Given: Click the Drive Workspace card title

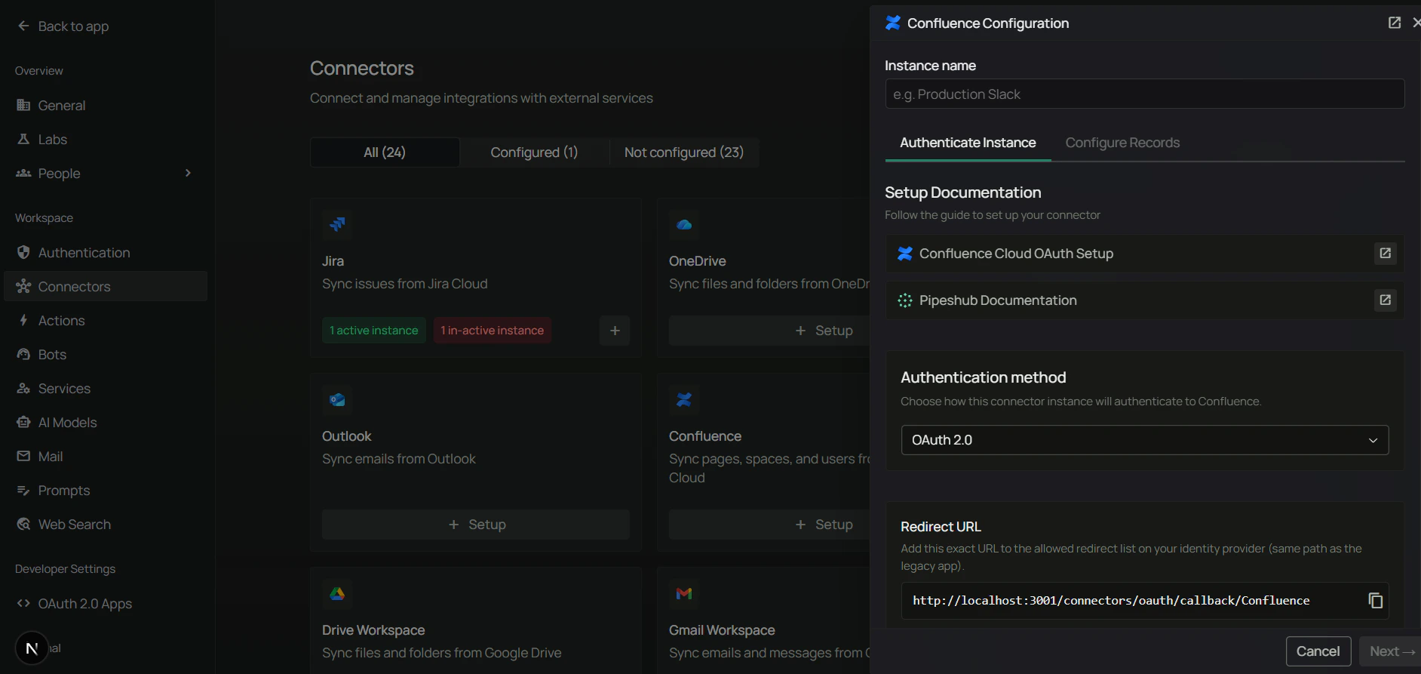Looking at the screenshot, I should [373, 630].
